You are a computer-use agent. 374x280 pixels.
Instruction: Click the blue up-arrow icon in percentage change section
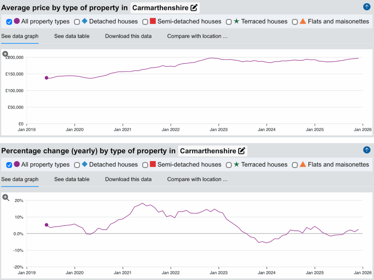click(x=367, y=150)
